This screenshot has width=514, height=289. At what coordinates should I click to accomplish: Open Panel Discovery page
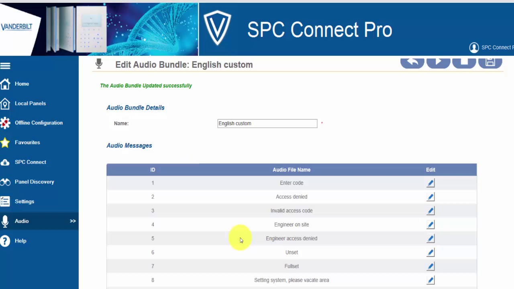(x=34, y=182)
